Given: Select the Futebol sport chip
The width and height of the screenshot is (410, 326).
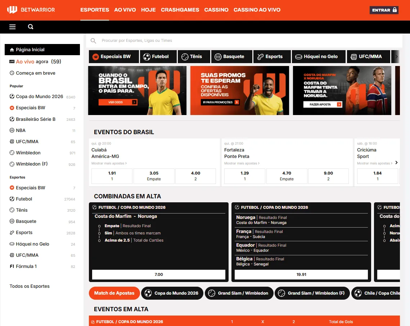Looking at the screenshot, I should (x=158, y=57).
